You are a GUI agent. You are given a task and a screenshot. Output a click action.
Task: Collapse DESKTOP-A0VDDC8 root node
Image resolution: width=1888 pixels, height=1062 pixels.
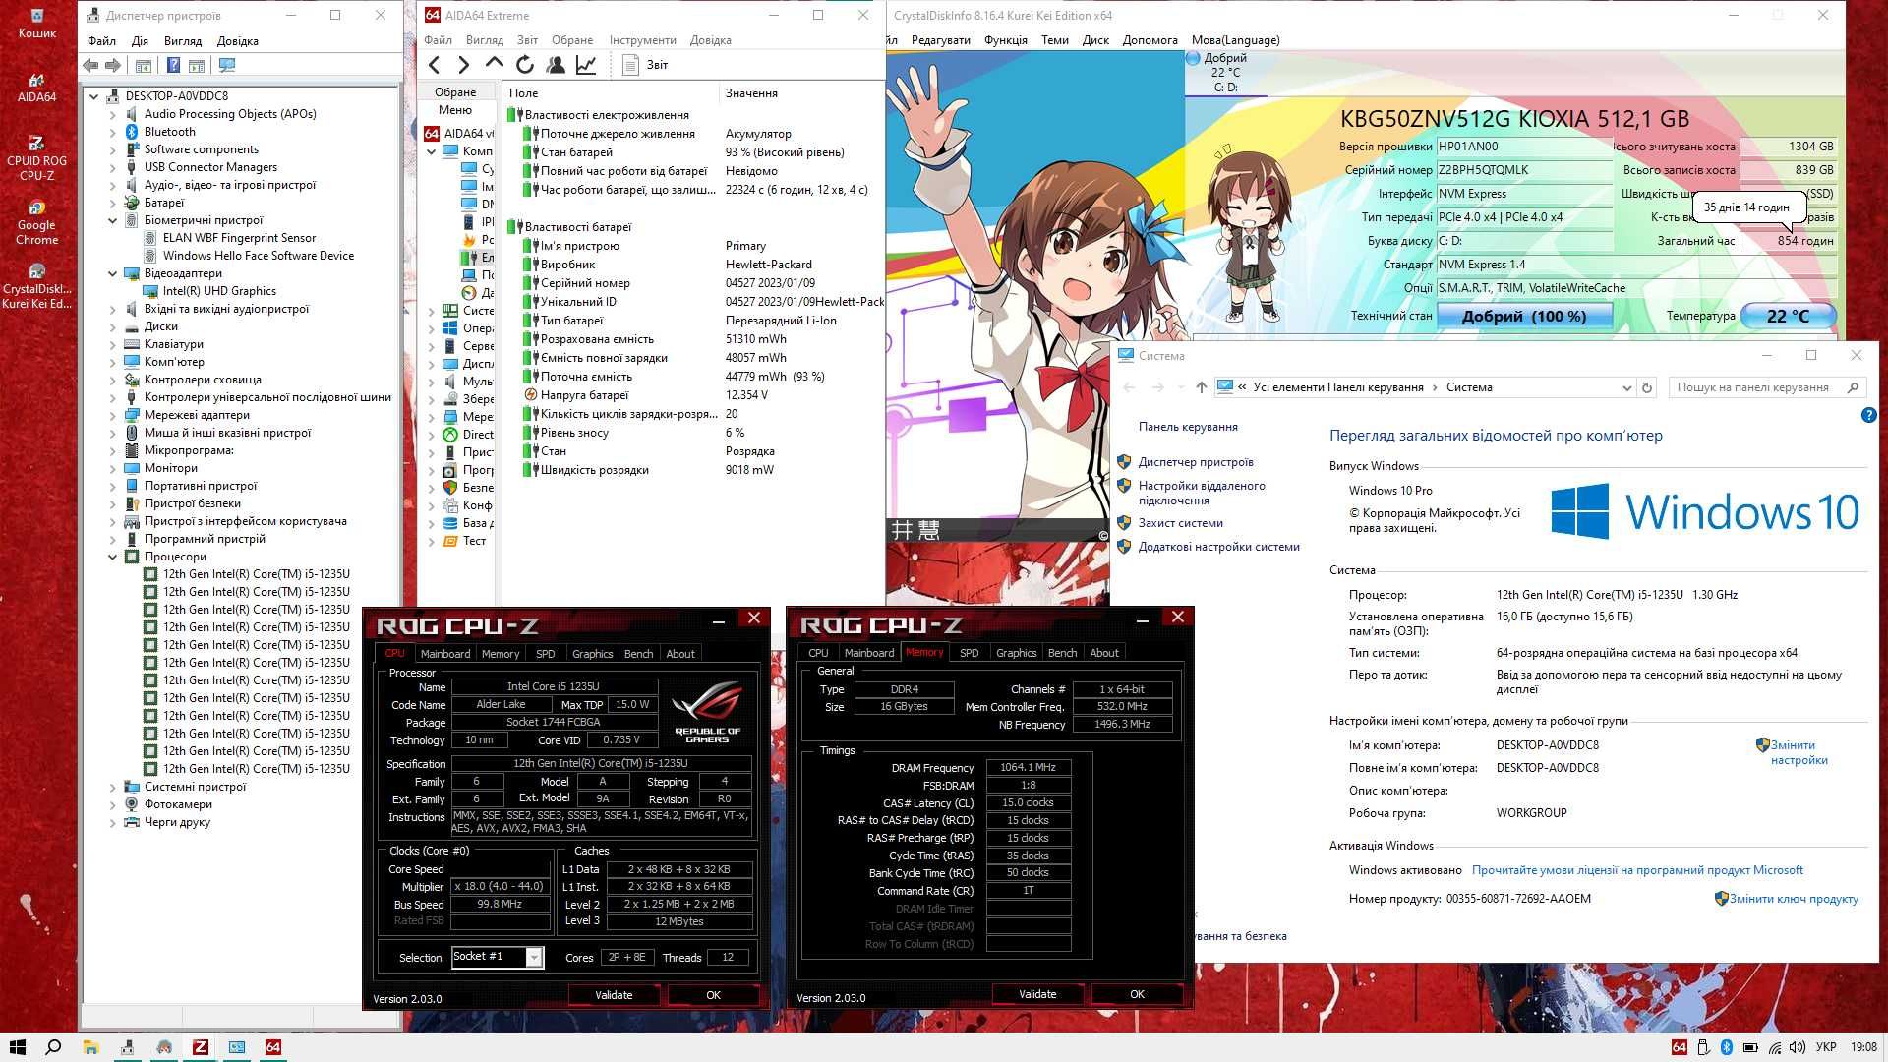pos(94,96)
